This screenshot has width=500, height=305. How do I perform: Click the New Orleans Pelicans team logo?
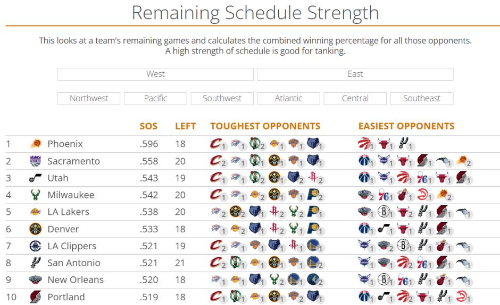36,280
